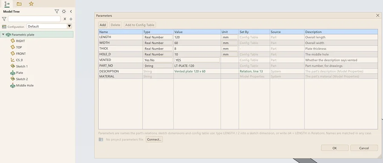The height and width of the screenshot is (163, 383).
Task: Open the LENGTH unit mm dropdown
Action: coord(230,37)
